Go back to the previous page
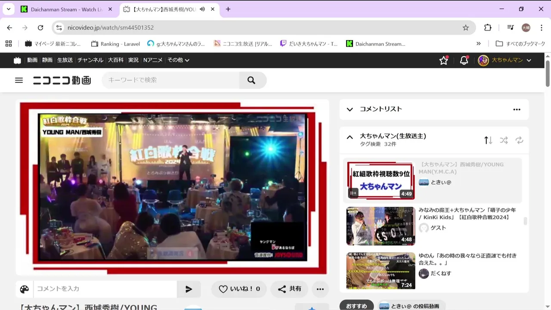Viewport: 551px width, 310px height. pyautogui.click(x=9, y=28)
